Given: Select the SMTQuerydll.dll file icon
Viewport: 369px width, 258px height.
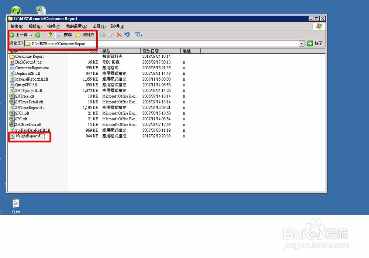Looking at the screenshot, I should click(x=12, y=91).
